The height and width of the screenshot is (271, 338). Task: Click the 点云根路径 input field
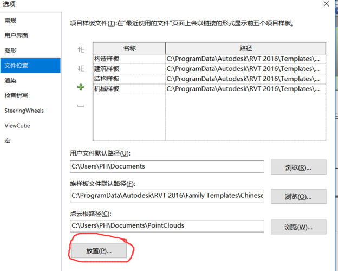[167, 225]
